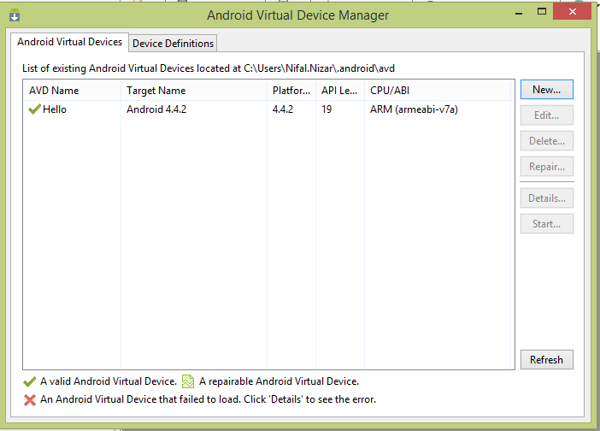The width and height of the screenshot is (600, 431).
Task: Click the red X failed-load legend icon
Action: 30,400
